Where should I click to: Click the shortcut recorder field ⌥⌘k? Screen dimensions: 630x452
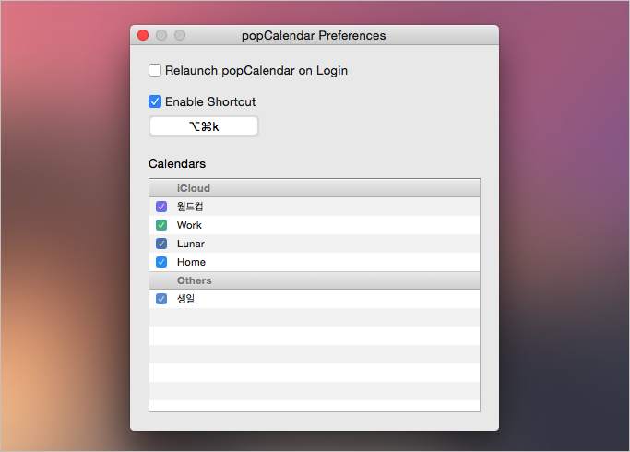pyautogui.click(x=204, y=126)
